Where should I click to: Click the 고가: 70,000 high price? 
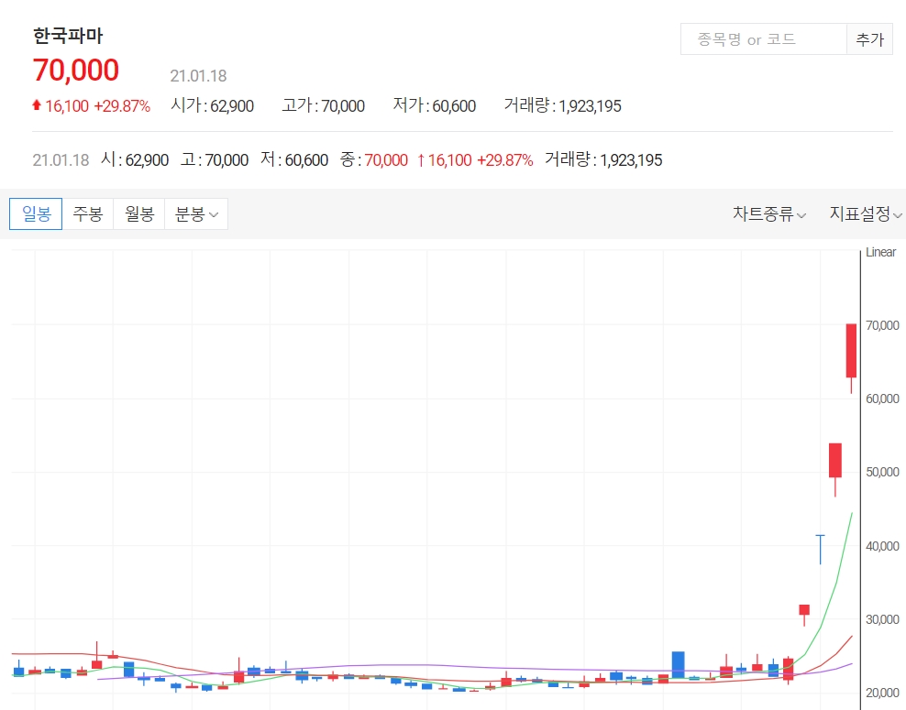324,105
